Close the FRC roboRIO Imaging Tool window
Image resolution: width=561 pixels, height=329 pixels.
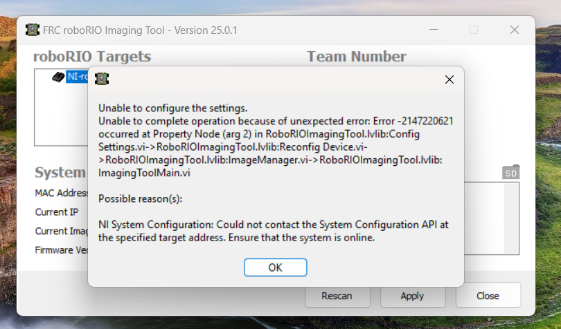[x=515, y=30]
